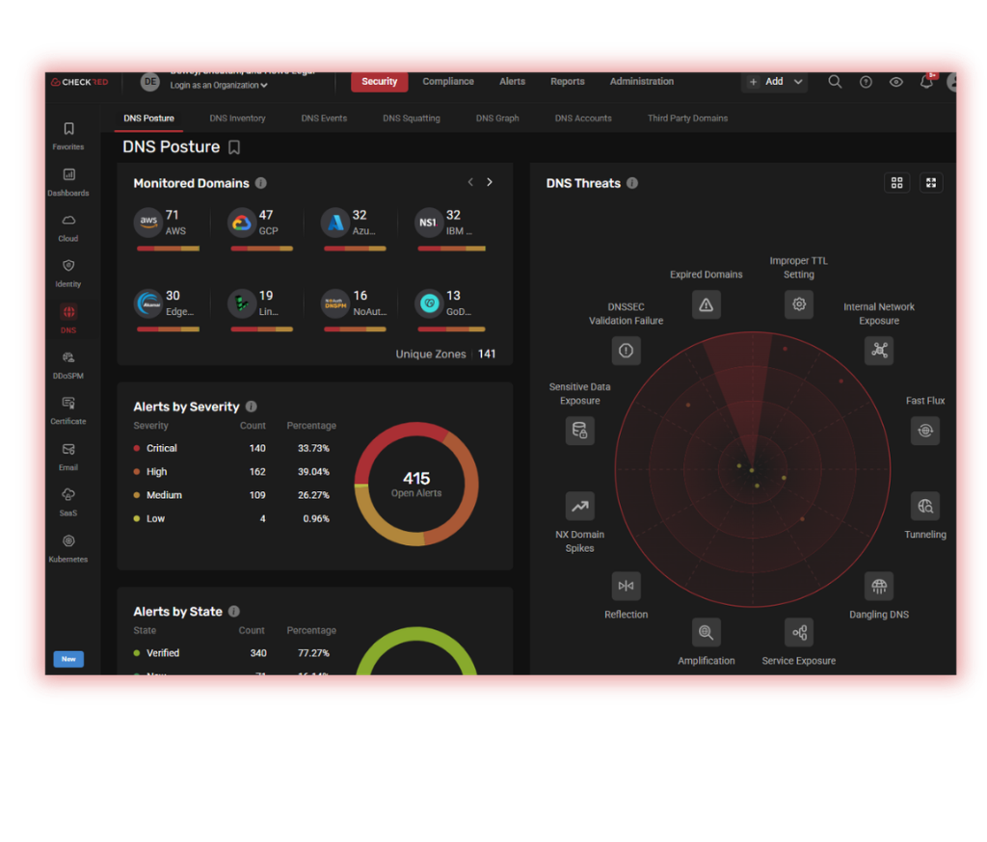Image resolution: width=987 pixels, height=842 pixels.
Task: Click the Internal Network Exposure icon
Action: pyautogui.click(x=879, y=351)
